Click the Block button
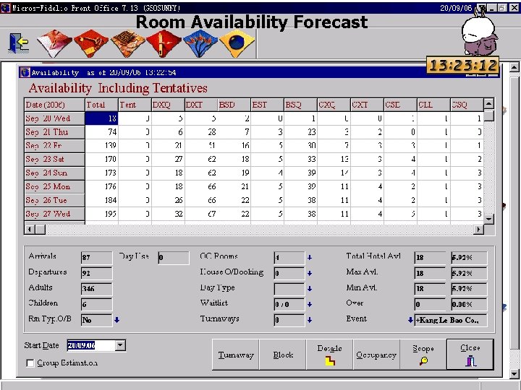The height and width of the screenshot is (390, 521). (x=283, y=355)
